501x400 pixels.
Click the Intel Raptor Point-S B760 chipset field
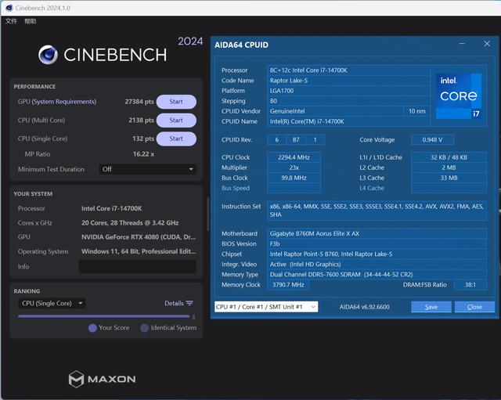pyautogui.click(x=377, y=254)
